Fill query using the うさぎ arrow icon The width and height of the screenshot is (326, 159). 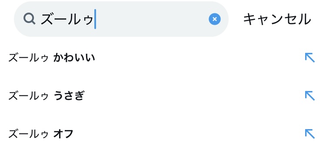pos(309,96)
